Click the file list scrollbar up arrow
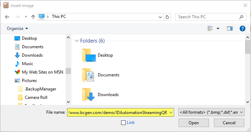The image size is (251, 132). pos(247,38)
